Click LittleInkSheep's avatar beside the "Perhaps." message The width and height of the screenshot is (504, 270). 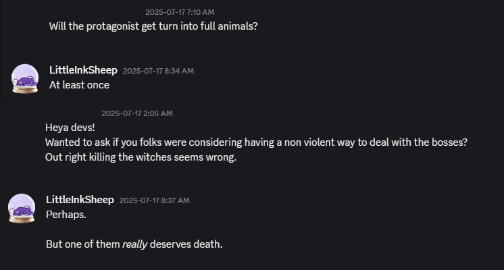pos(22,207)
